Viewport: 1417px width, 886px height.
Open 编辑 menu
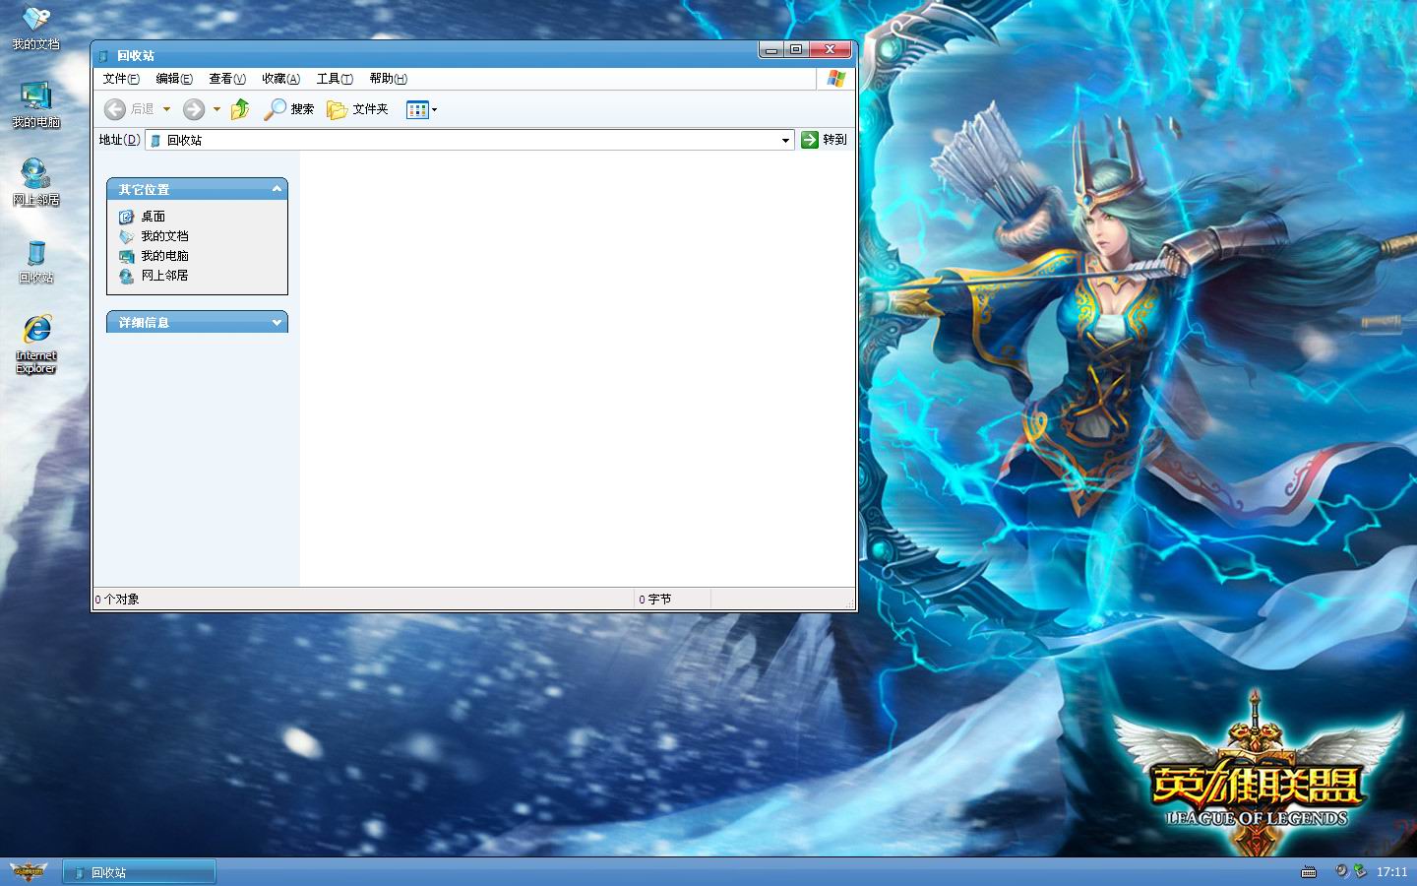tap(174, 79)
